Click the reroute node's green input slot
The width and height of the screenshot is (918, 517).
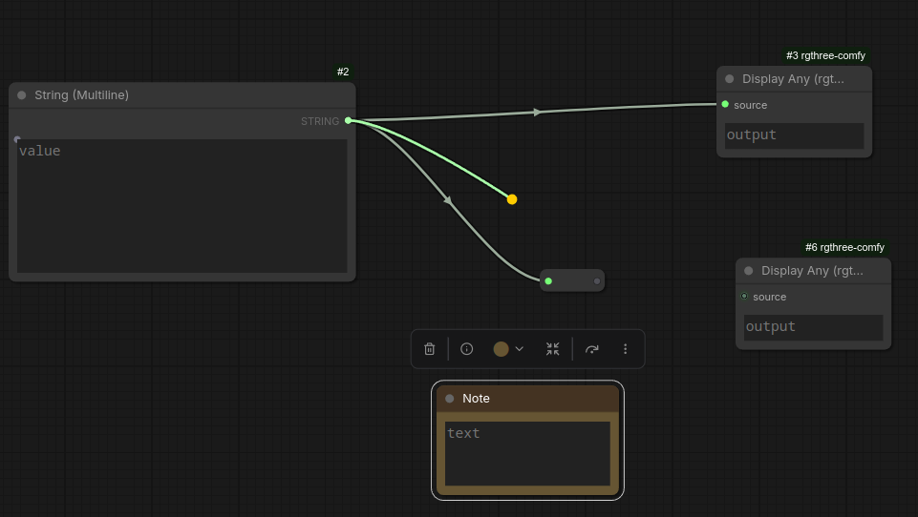tap(548, 281)
